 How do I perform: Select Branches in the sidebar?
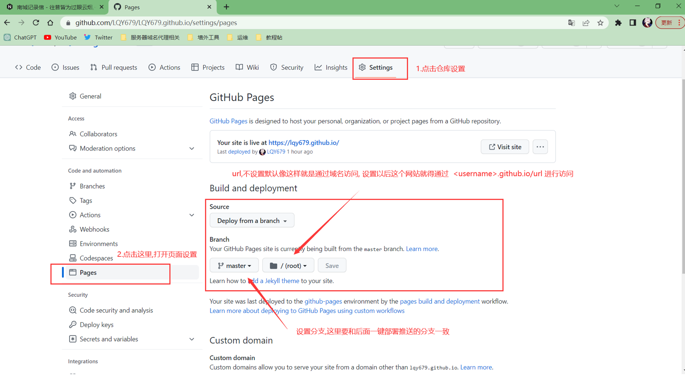tap(92, 186)
